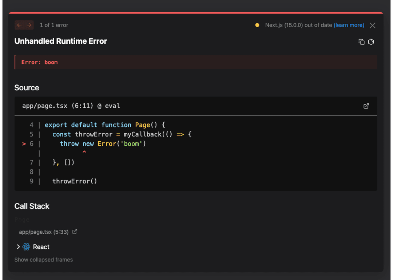
Task: Click the yellow status dot next to Next.js version
Action: (x=257, y=25)
